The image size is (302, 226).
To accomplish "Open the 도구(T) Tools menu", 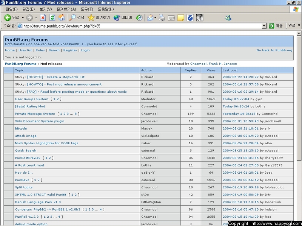I will 87,9.
